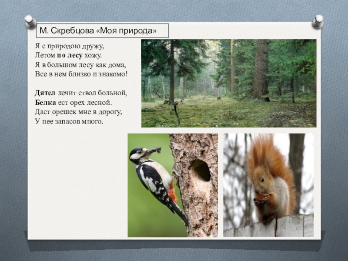The height and width of the screenshot is (261, 348).
Task: Click the line «Я в большом лесу как дома,»
Action: [80, 65]
